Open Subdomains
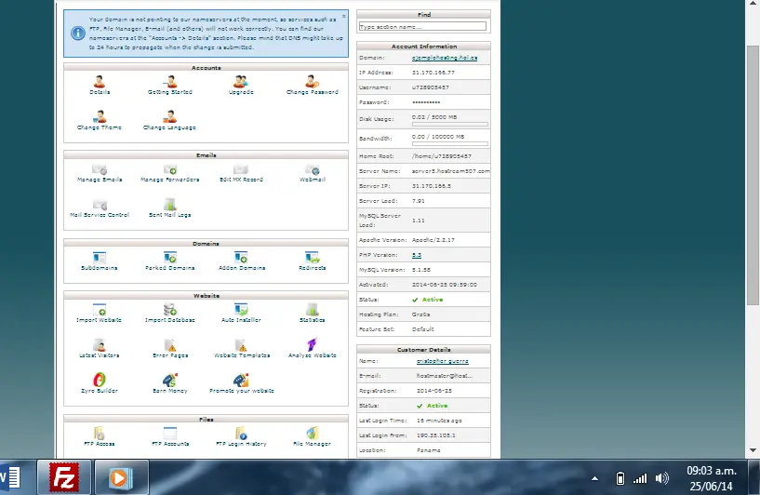The image size is (760, 495). click(x=100, y=258)
